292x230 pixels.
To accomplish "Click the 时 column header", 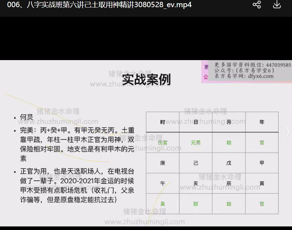I will point(163,122).
